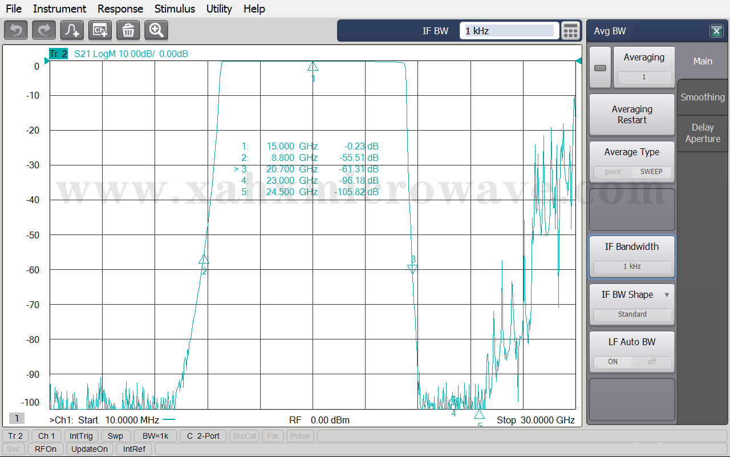Open the Response menu

click(120, 9)
